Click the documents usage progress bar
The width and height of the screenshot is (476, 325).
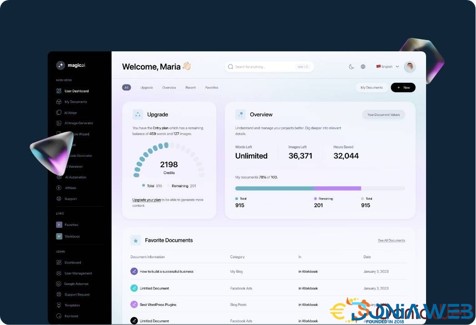pyautogui.click(x=320, y=188)
